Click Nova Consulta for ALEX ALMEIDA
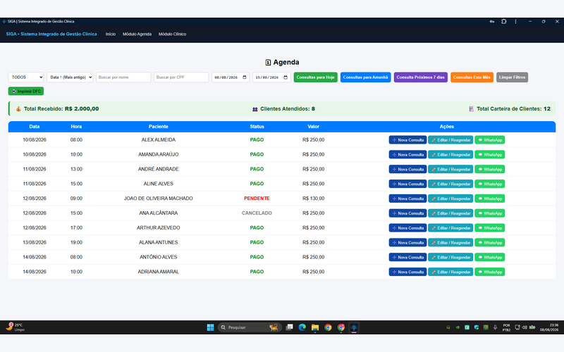The width and height of the screenshot is (564, 352). pos(407,139)
